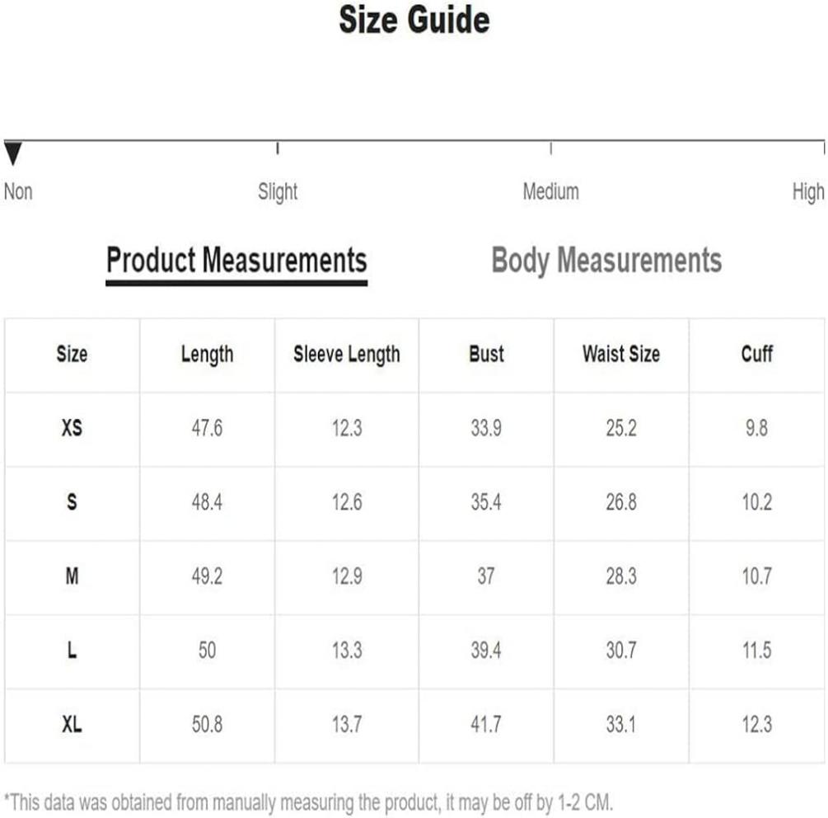Click the Non stretch label
828x818 pixels.
pyautogui.click(x=18, y=191)
